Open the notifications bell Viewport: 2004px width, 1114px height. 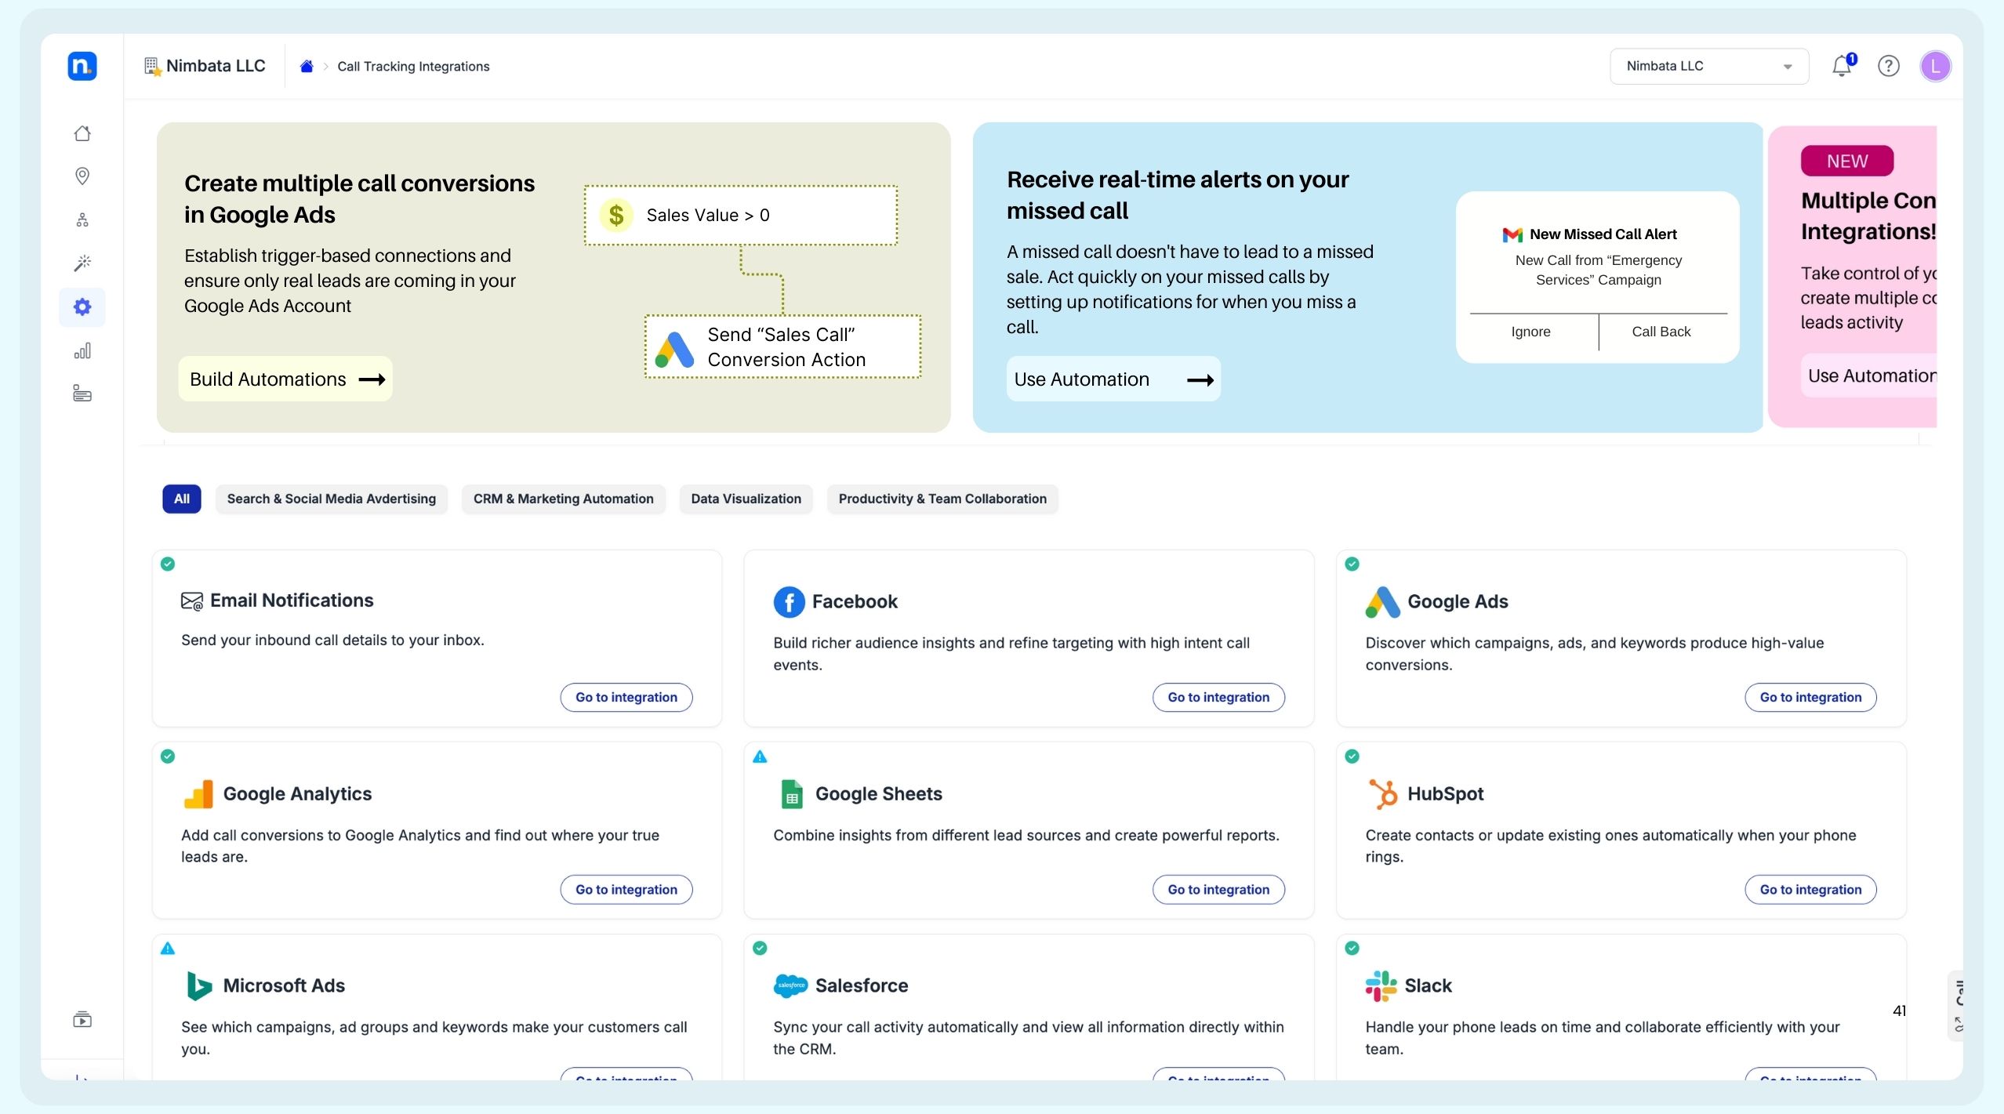tap(1842, 66)
